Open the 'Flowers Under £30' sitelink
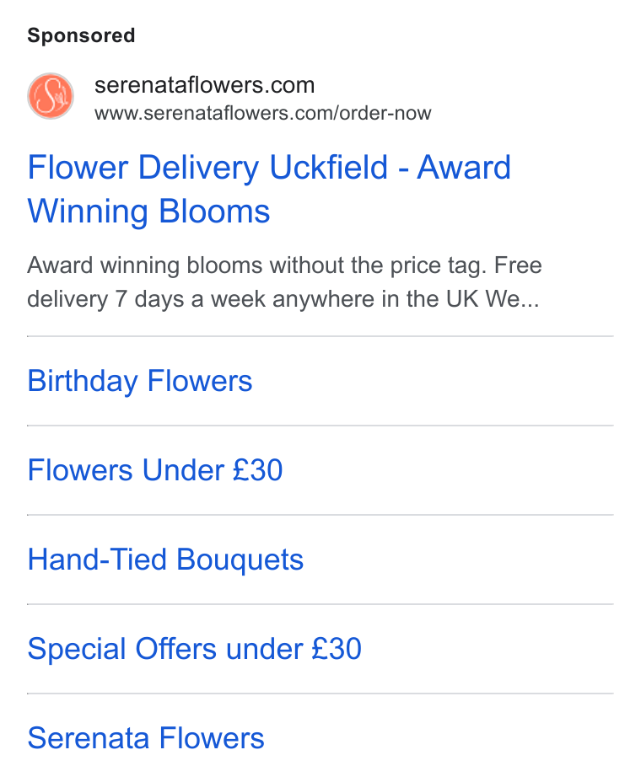This screenshot has height=782, width=641. 155,470
